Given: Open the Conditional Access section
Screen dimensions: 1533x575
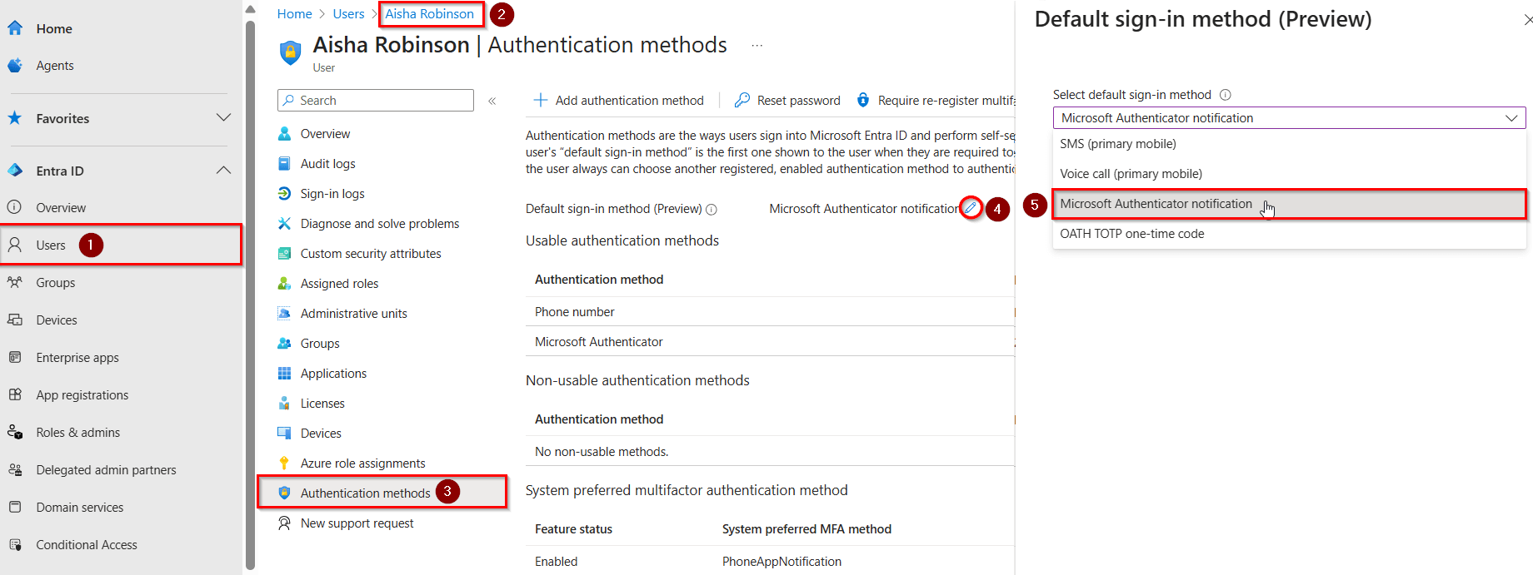Looking at the screenshot, I should pos(86,544).
